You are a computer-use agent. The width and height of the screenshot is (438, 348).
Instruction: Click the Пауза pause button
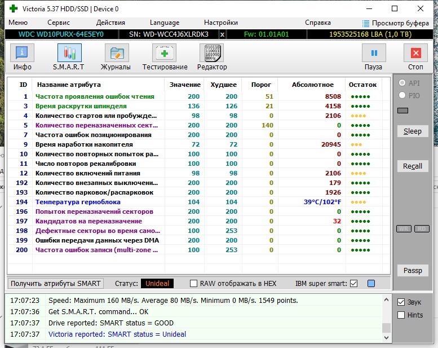(x=374, y=53)
